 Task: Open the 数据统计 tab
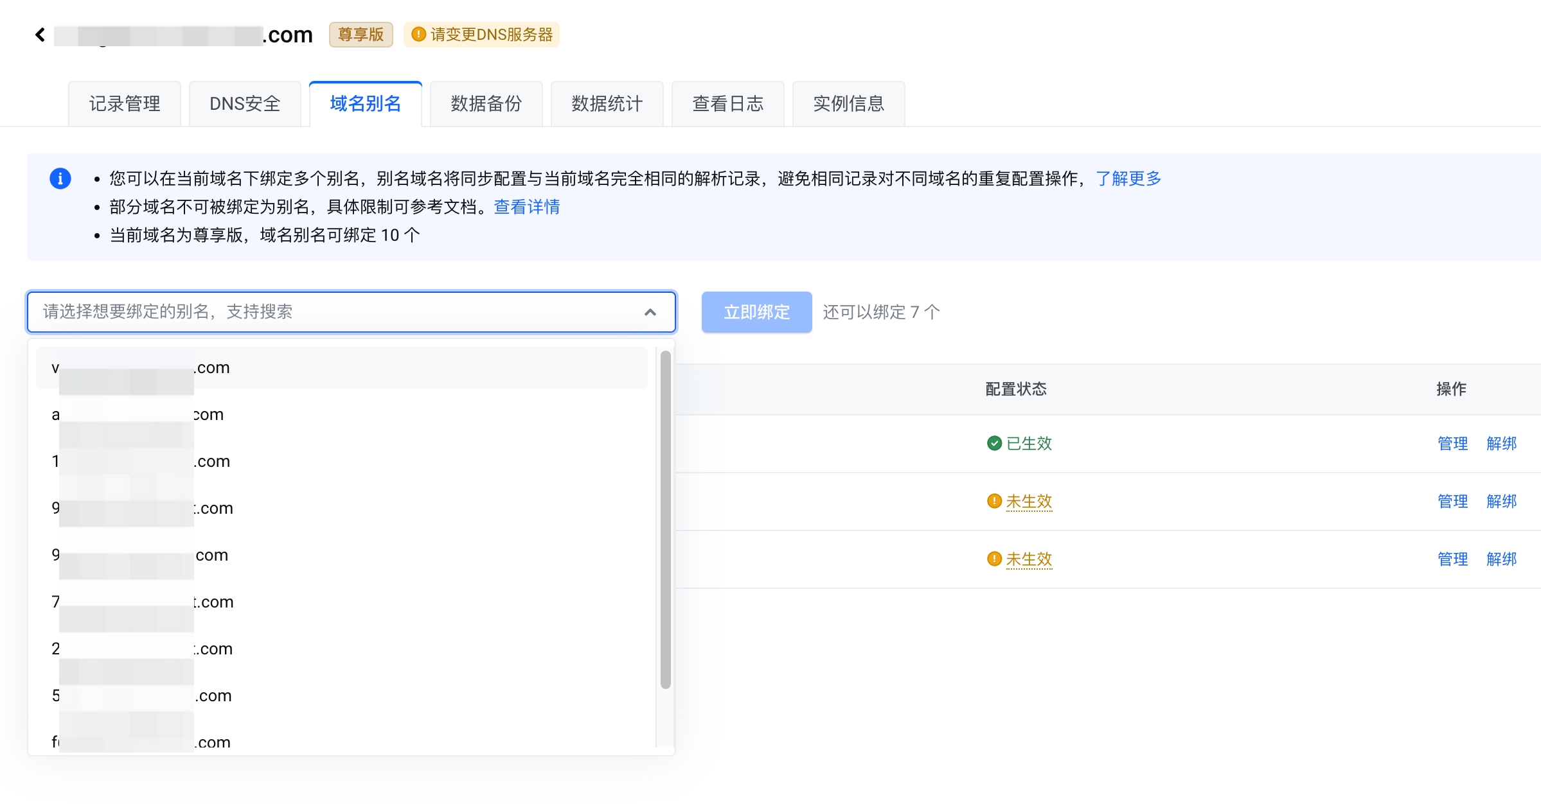click(607, 104)
